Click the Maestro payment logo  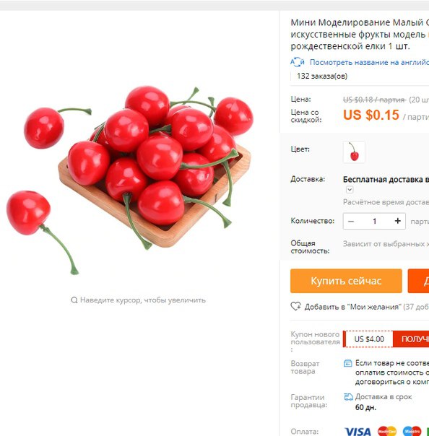pos(412,431)
